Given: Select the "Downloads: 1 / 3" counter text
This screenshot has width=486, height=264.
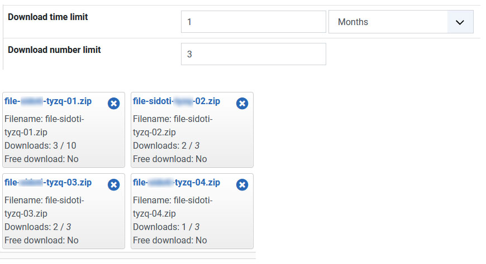Looking at the screenshot, I should 166,227.
